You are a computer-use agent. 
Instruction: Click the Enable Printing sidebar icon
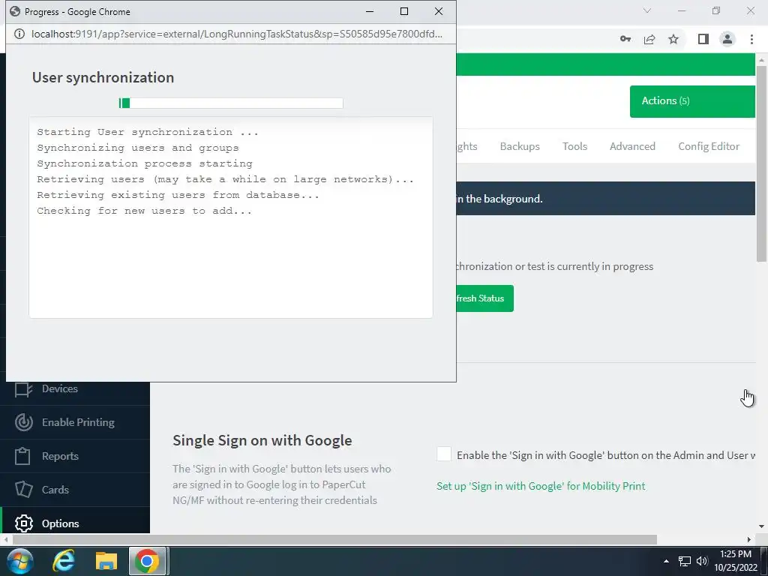pyautogui.click(x=23, y=422)
